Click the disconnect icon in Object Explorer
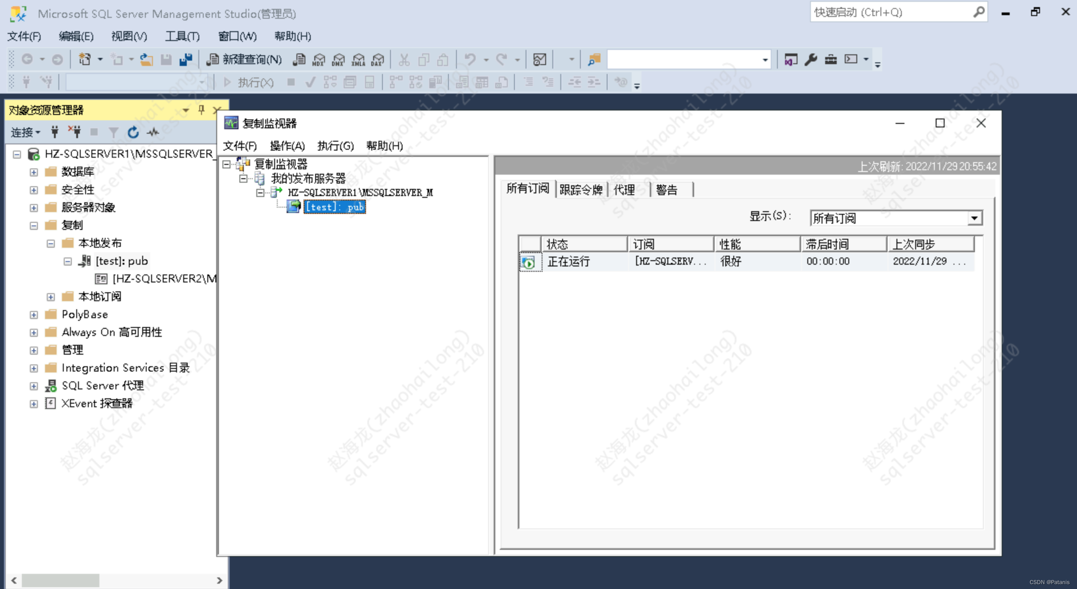Viewport: 1077px width, 589px height. pos(74,132)
